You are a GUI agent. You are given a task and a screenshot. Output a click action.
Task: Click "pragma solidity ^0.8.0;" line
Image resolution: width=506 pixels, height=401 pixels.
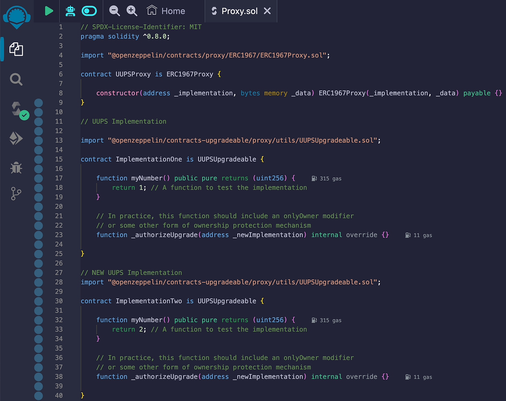tap(125, 36)
